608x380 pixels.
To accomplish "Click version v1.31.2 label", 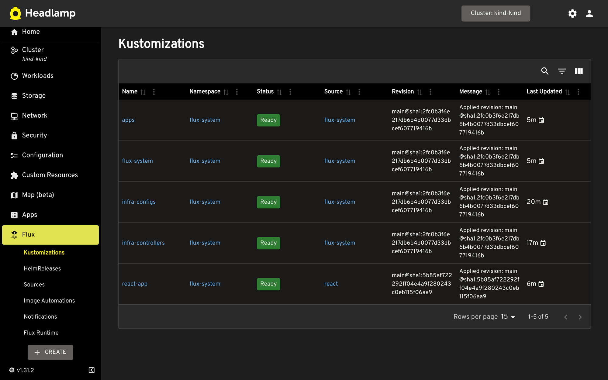I will click(x=26, y=370).
